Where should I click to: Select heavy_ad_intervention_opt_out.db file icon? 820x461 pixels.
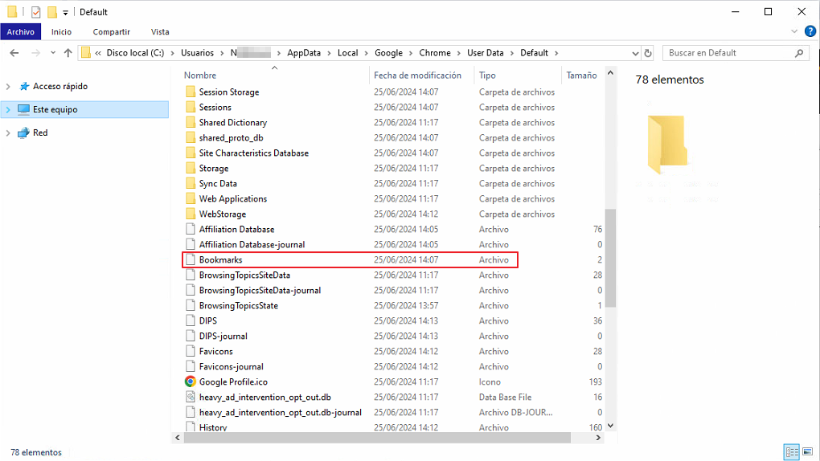pos(191,398)
